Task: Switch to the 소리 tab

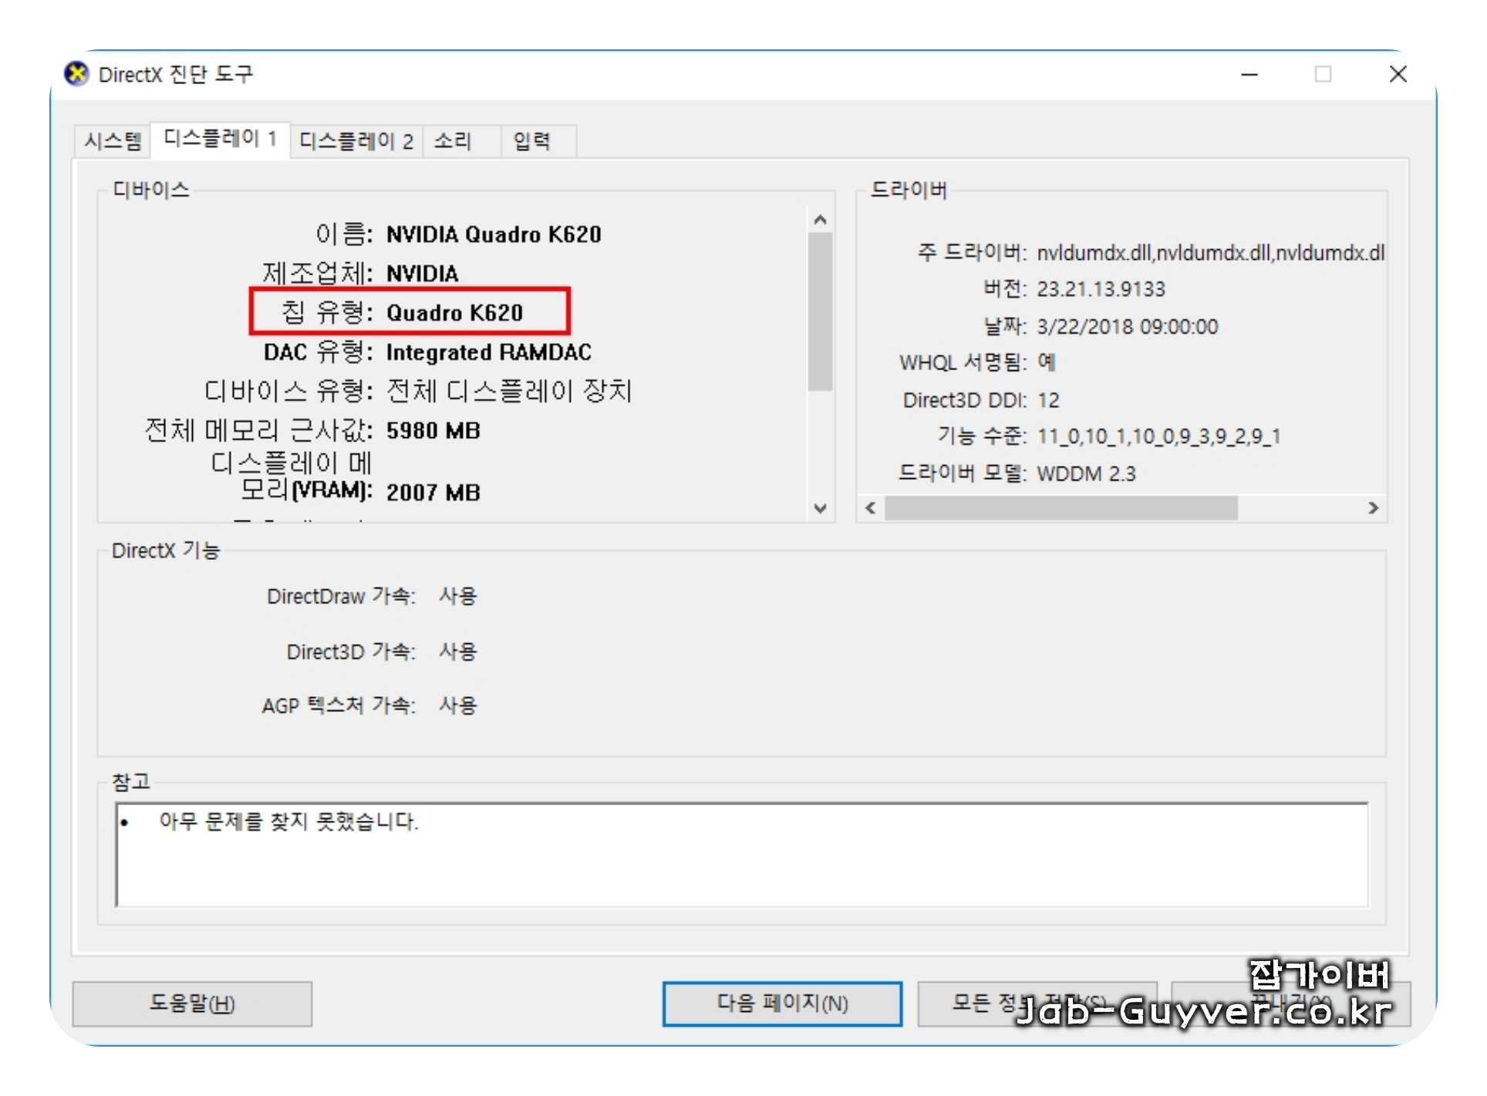Action: (453, 141)
